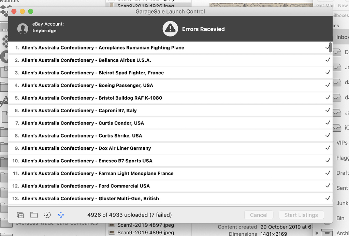Select listing Bleirot Spad Fighter, France
Viewport: 349px width, 236px height.
coord(170,73)
